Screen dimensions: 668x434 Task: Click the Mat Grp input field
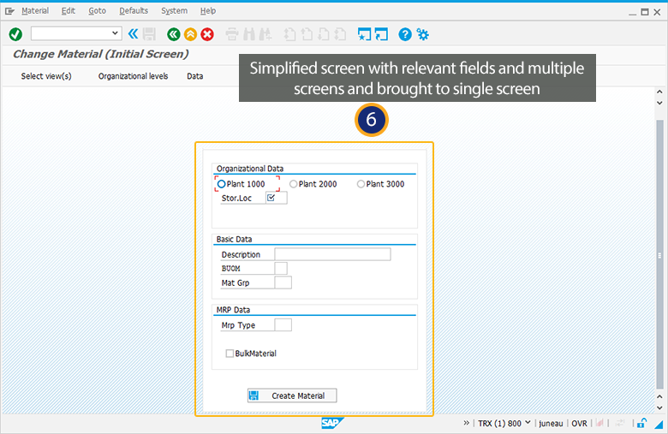pos(283,282)
